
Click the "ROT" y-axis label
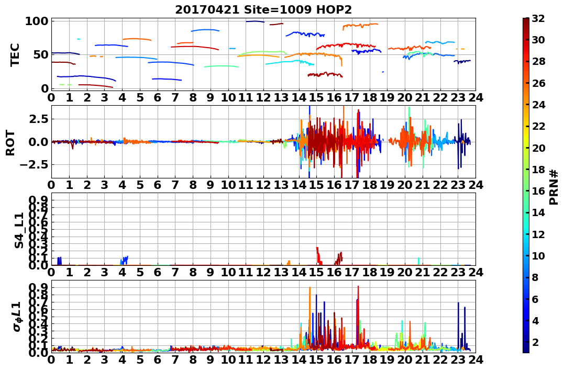11,143
